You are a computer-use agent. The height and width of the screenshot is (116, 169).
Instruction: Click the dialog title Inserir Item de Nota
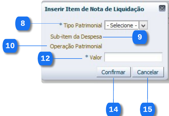[x=94, y=9]
